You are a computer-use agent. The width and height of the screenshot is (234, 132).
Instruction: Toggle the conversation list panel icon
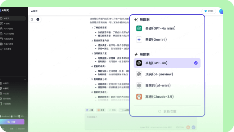pyautogui.click(x=32, y=19)
